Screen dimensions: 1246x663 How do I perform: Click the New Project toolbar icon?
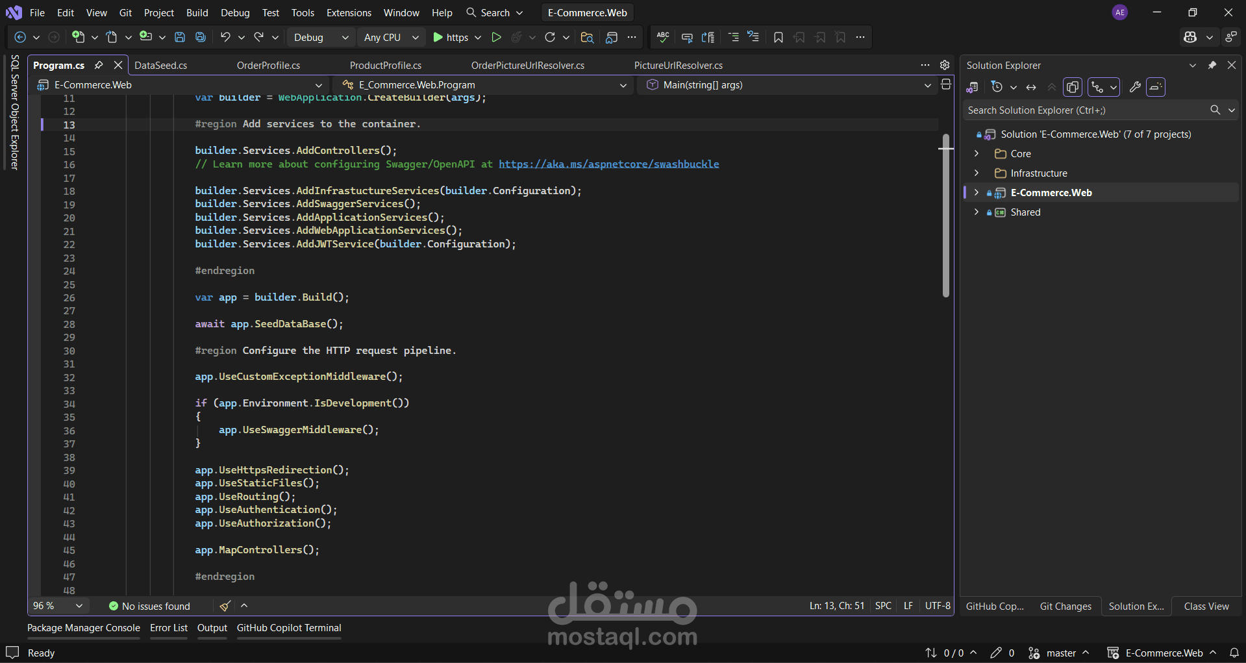pos(78,38)
